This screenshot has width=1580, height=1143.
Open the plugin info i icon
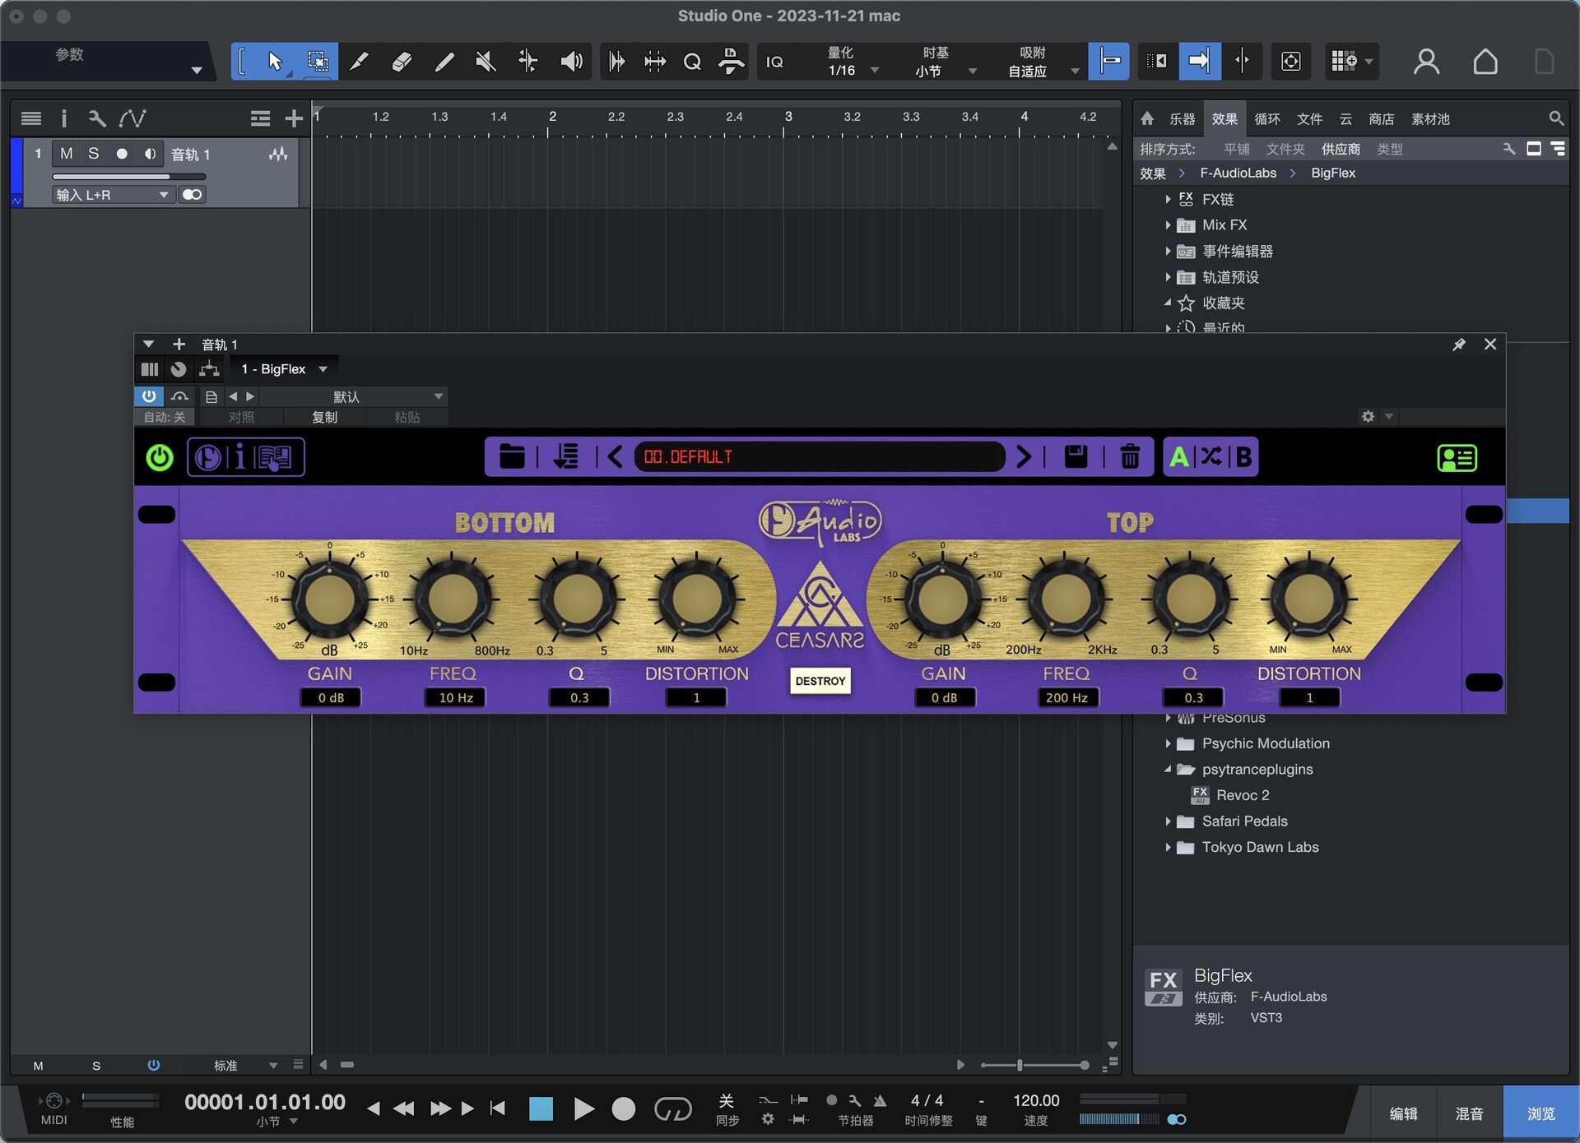[239, 456]
